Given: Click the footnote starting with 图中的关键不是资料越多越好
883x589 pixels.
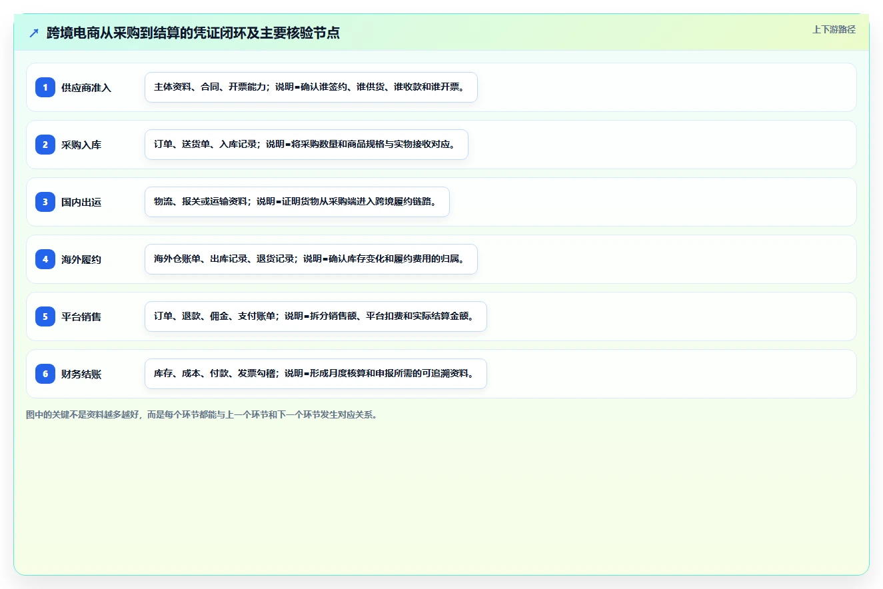Looking at the screenshot, I should [203, 414].
